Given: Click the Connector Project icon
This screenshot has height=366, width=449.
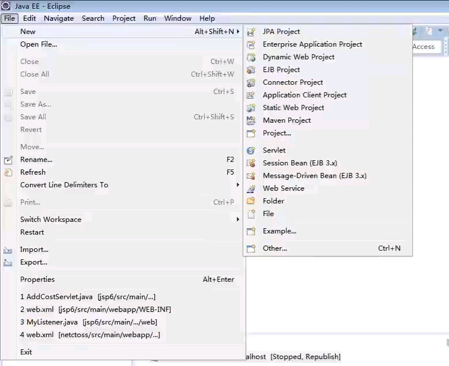Looking at the screenshot, I should click(251, 82).
